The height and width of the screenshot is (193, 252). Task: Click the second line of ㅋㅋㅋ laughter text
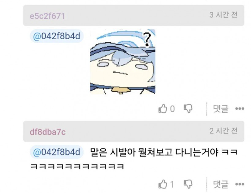(x=77, y=167)
